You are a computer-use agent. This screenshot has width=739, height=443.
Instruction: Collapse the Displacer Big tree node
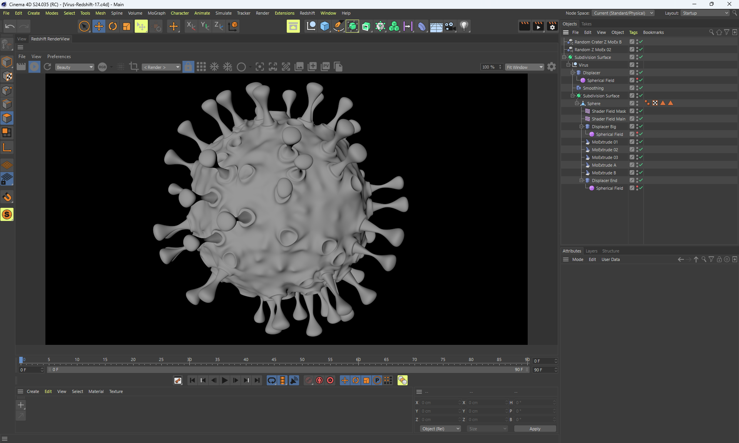point(582,127)
